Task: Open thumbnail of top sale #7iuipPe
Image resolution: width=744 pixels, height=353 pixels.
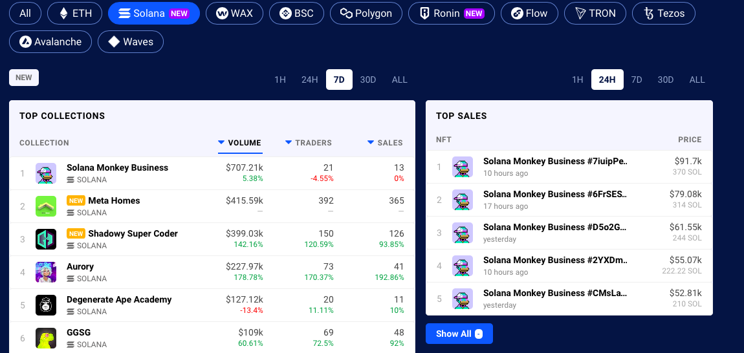Action: point(462,167)
